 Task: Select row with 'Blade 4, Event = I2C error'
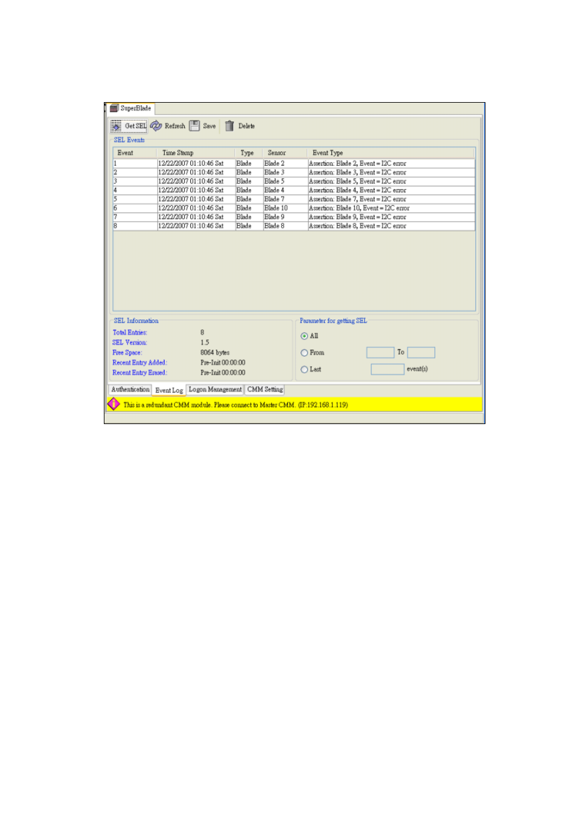point(294,190)
